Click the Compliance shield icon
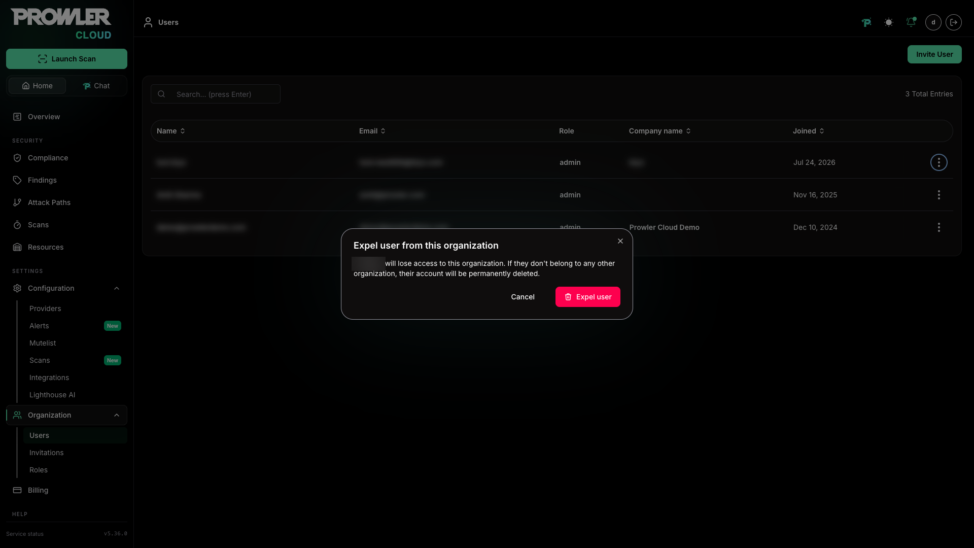The height and width of the screenshot is (548, 974). (17, 158)
